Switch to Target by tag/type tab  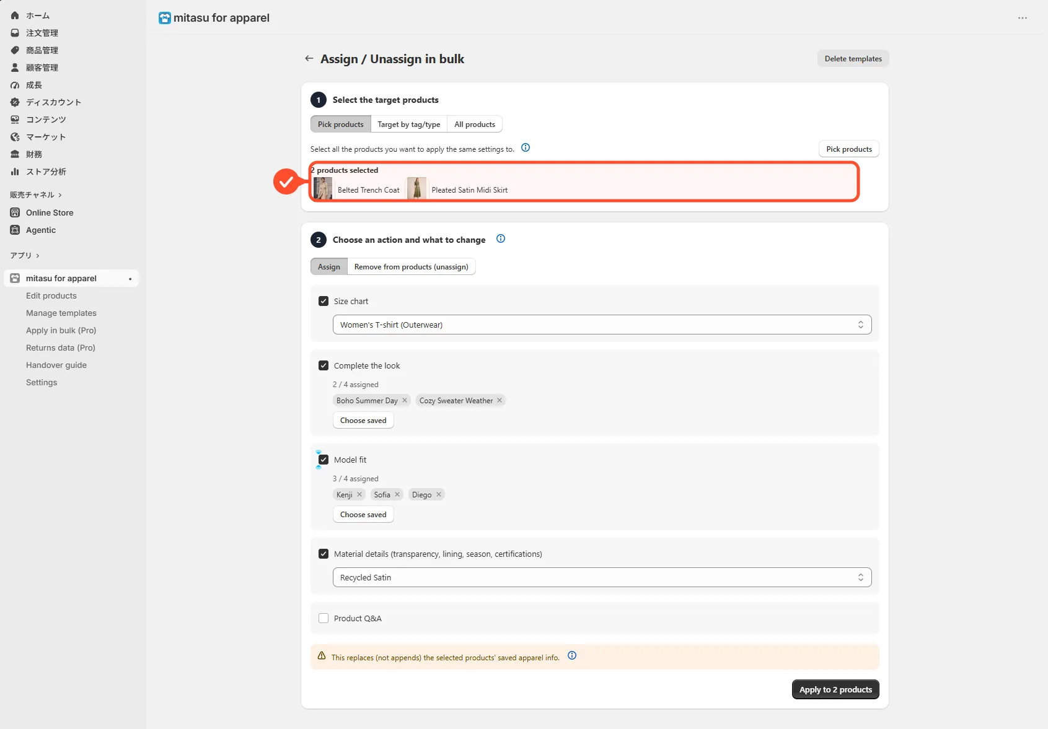pos(409,124)
